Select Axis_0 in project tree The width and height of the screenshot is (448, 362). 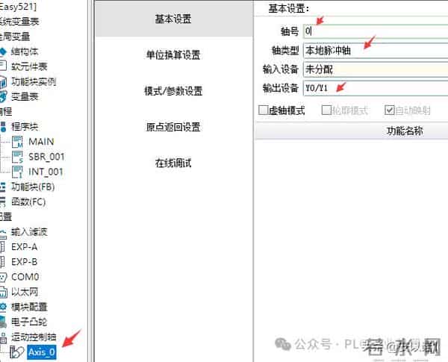click(42, 352)
